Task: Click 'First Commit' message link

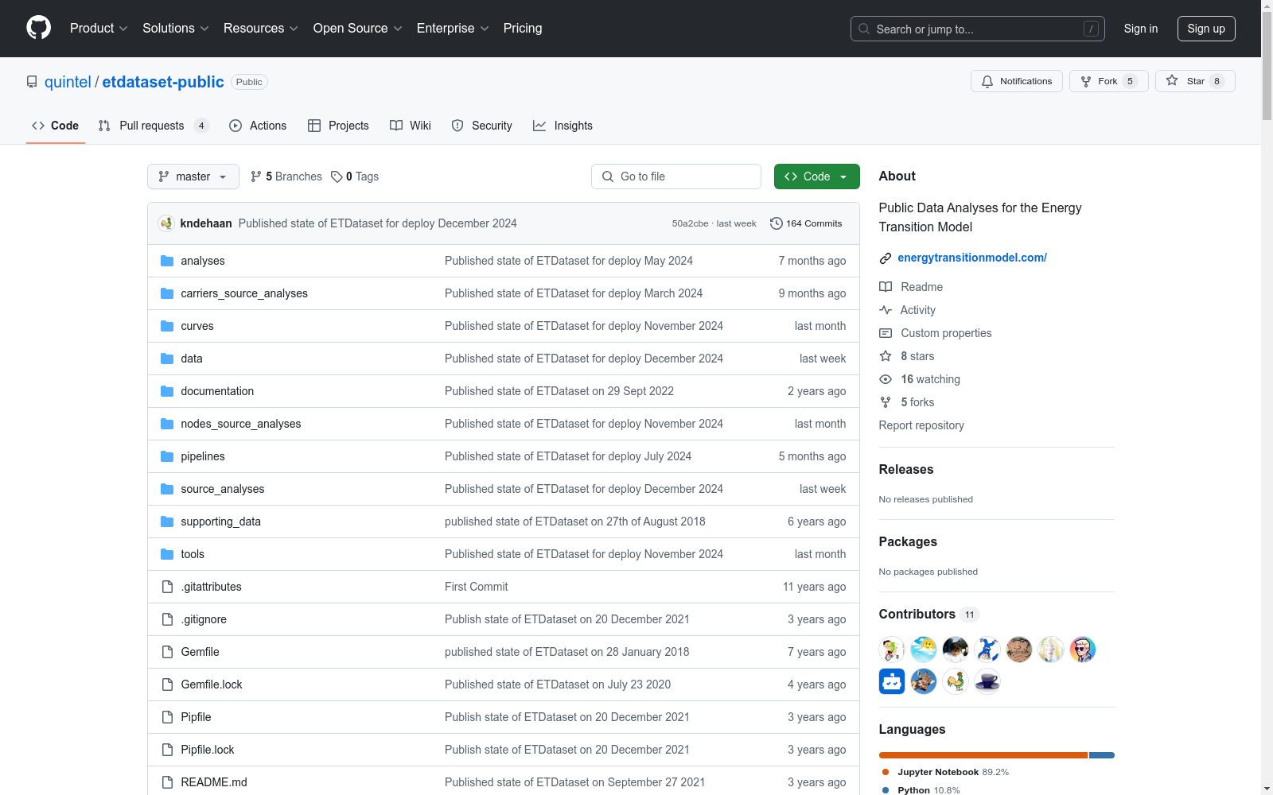Action: (x=477, y=587)
